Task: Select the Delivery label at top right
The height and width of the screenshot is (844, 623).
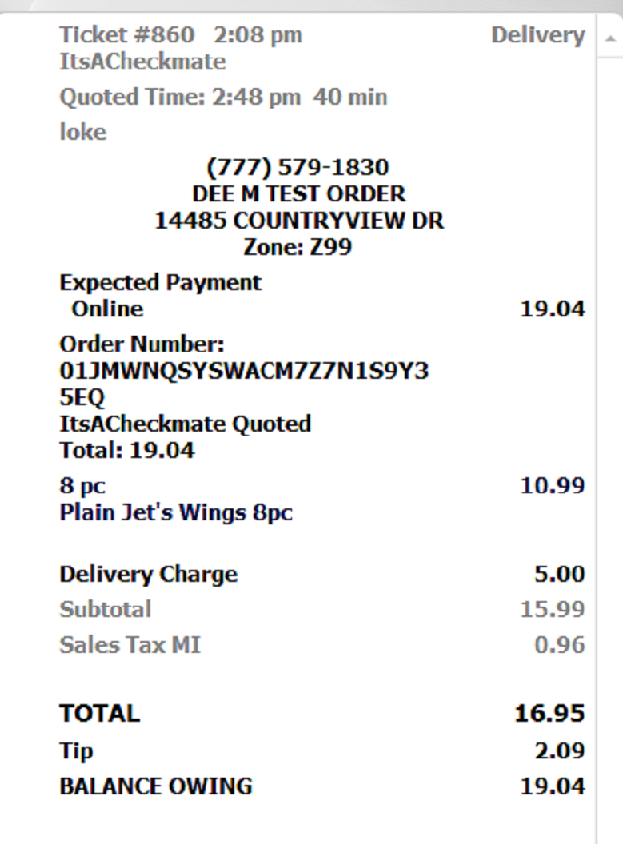Action: click(x=537, y=35)
